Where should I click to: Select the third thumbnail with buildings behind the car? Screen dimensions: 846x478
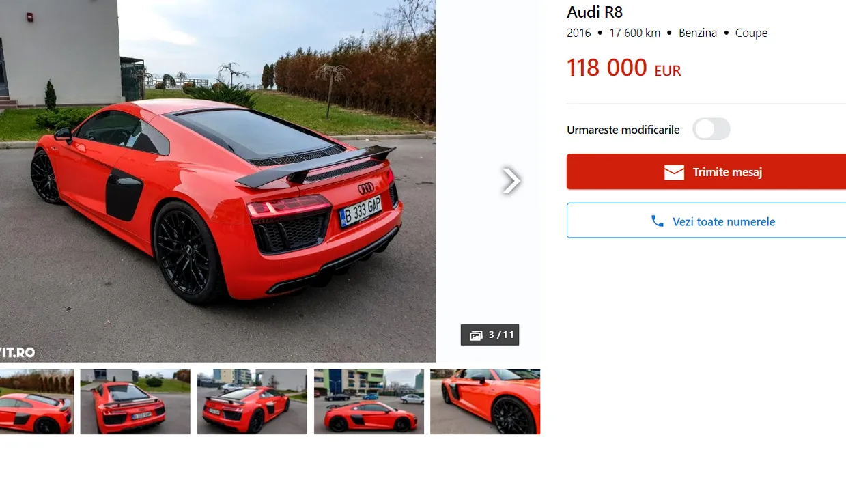tap(252, 402)
